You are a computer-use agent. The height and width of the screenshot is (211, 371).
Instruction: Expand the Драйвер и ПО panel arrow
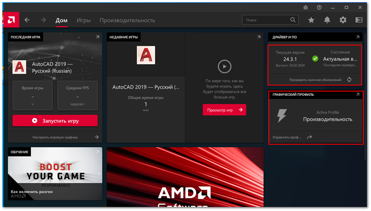[x=357, y=37]
